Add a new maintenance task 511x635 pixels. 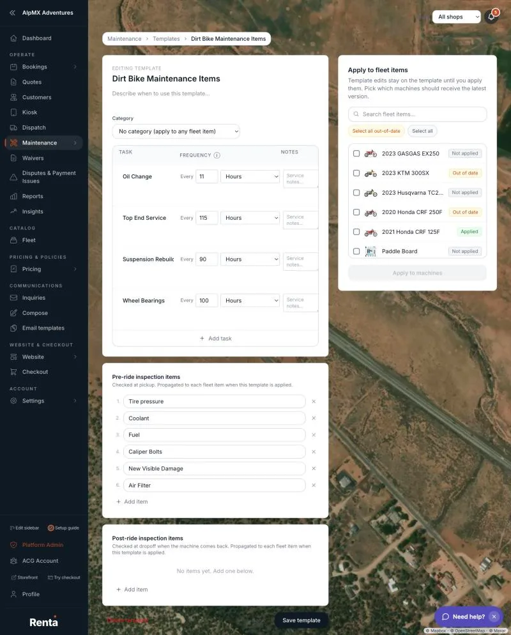(215, 339)
